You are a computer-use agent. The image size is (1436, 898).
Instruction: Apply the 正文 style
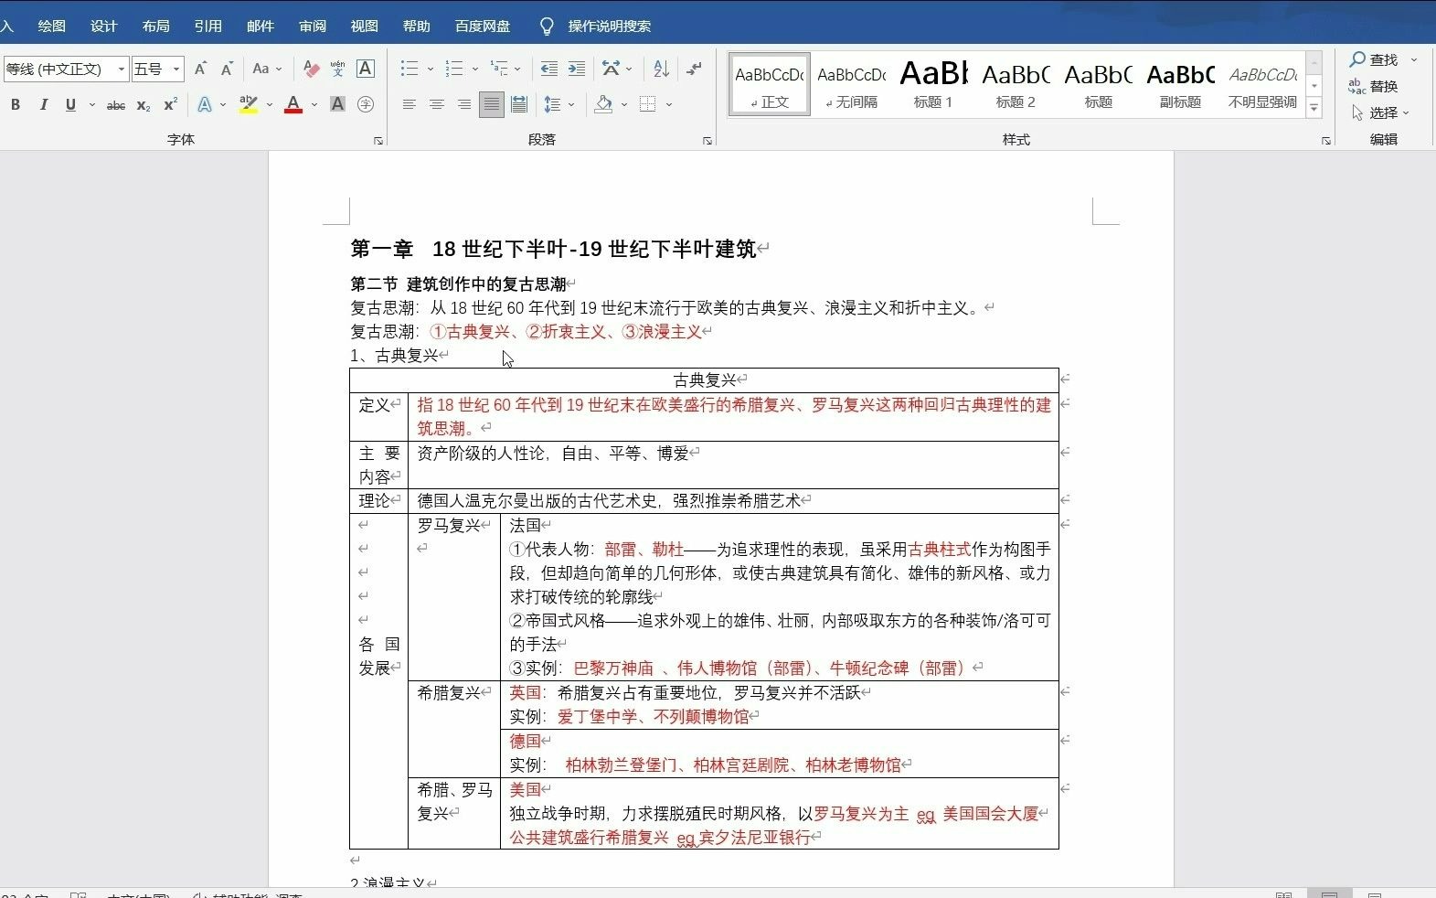click(770, 84)
